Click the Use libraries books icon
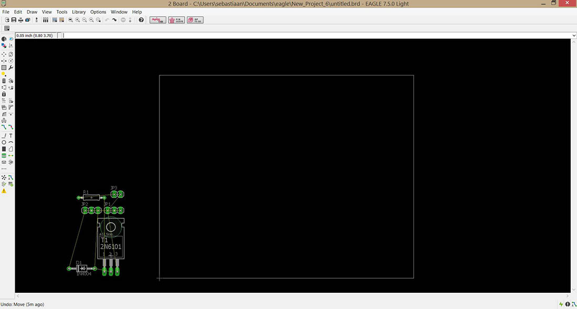This screenshot has width=577, height=309. [x=46, y=20]
